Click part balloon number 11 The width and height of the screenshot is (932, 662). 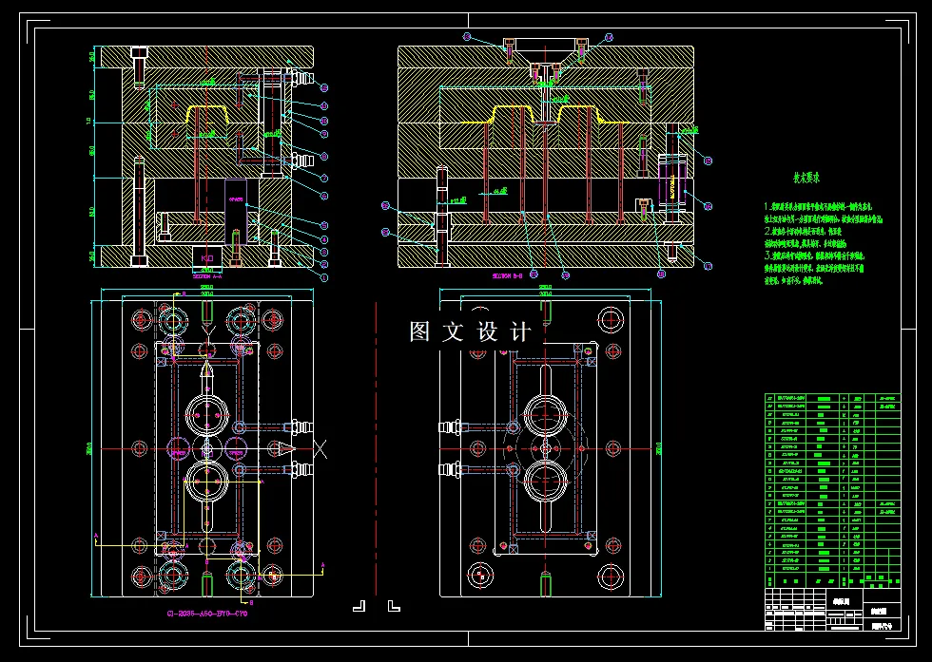tap(324, 105)
